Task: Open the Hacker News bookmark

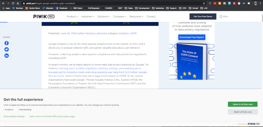Action: 33,8
